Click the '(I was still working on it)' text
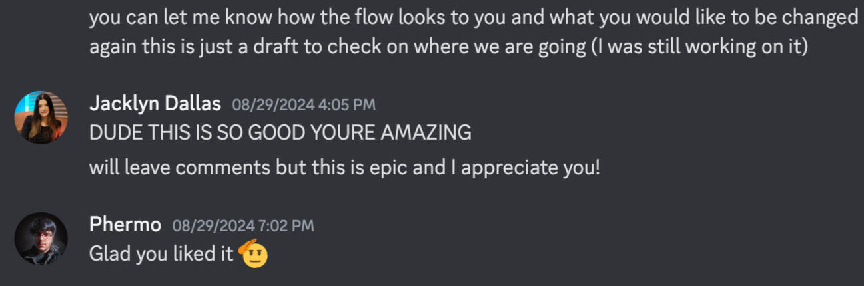Image resolution: width=864 pixels, height=286 pixels. pos(699,47)
